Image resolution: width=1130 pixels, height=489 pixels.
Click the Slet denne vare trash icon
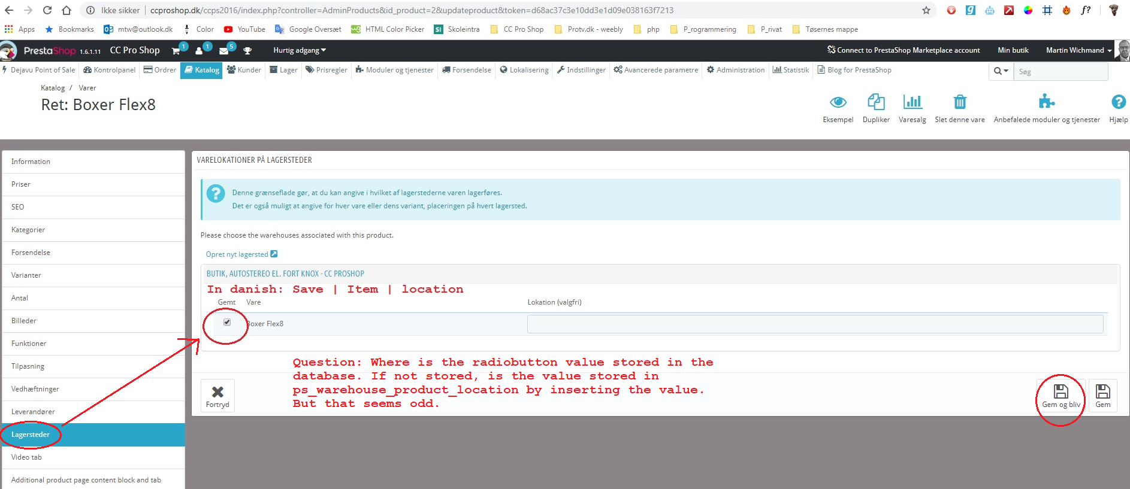click(x=960, y=102)
